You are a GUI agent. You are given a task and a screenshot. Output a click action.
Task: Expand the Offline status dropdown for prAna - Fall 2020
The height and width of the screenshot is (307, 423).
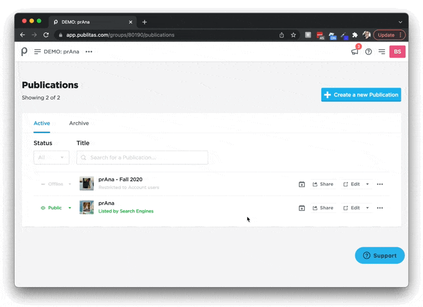click(55, 184)
